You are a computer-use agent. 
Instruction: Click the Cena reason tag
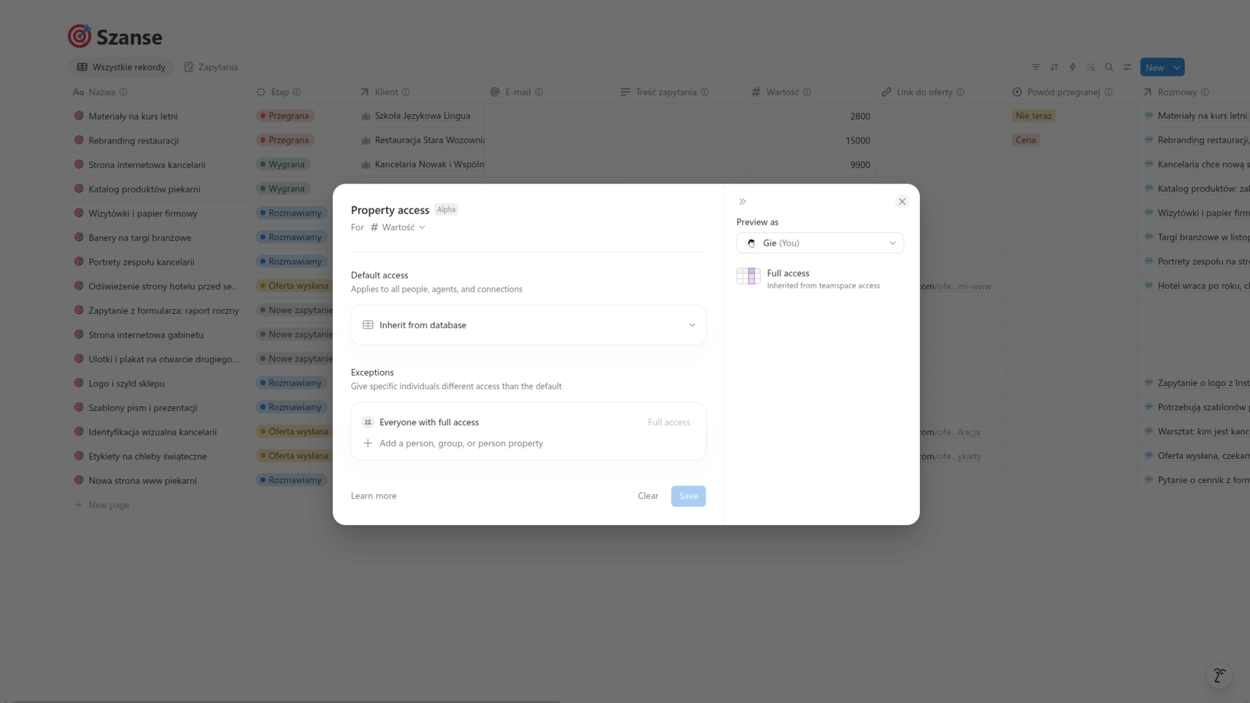(x=1025, y=140)
